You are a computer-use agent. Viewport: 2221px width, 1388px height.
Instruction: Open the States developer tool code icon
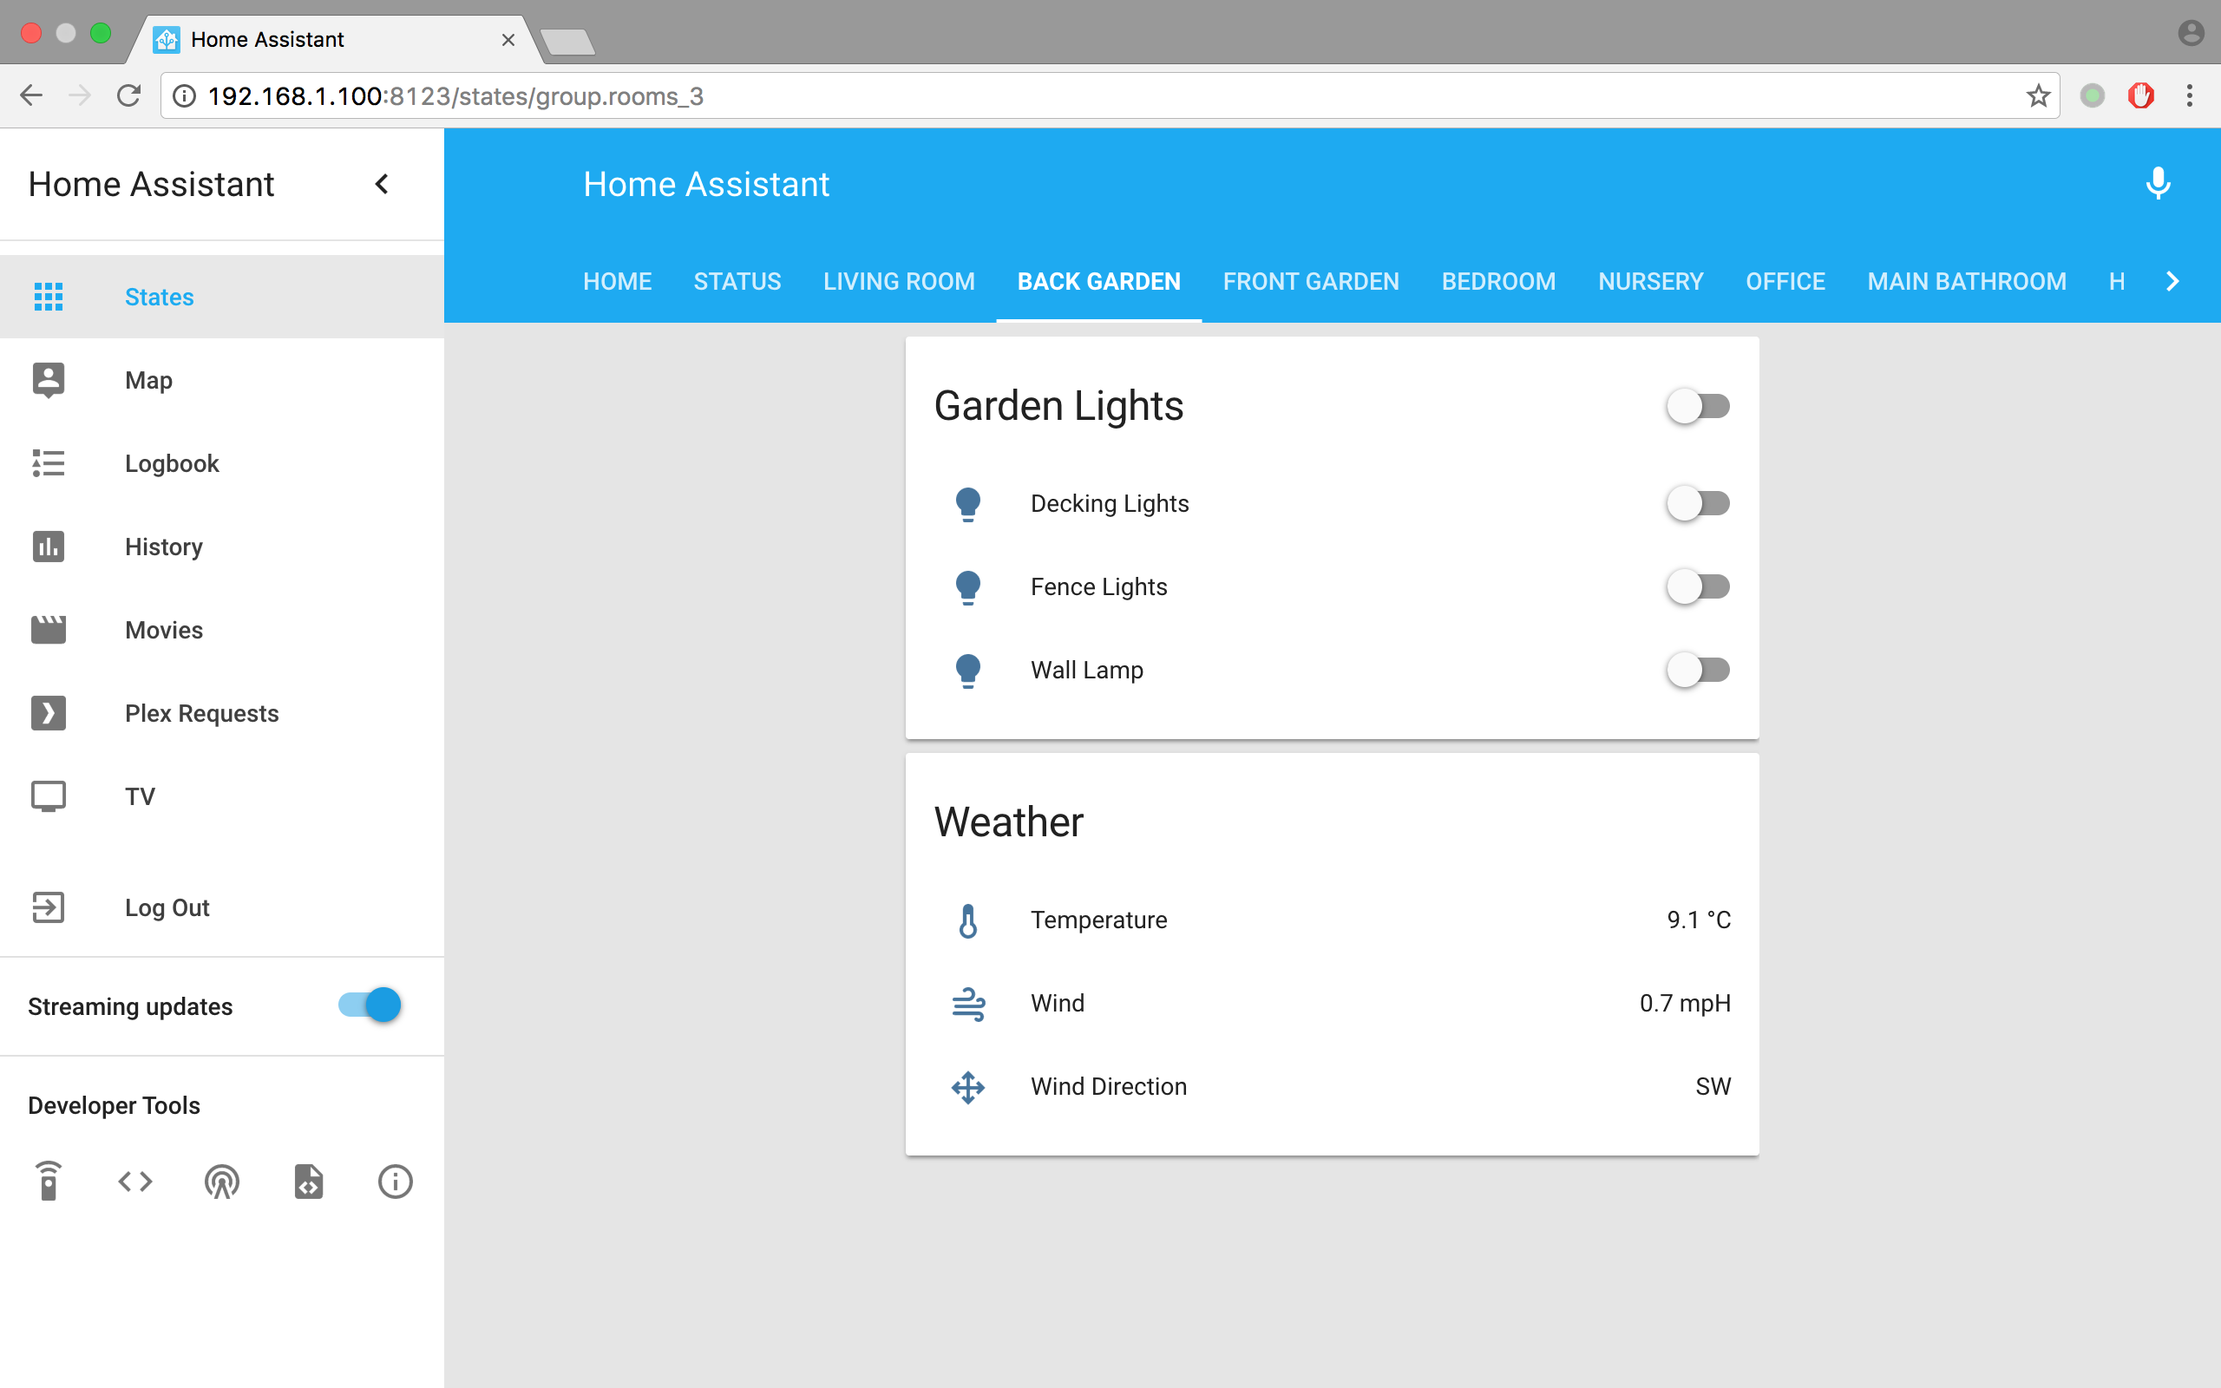point(135,1181)
